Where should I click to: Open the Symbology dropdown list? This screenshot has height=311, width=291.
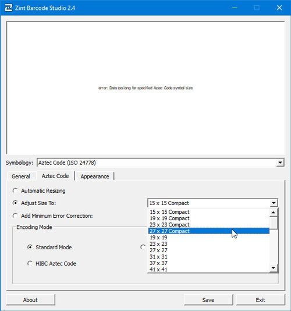coord(280,163)
